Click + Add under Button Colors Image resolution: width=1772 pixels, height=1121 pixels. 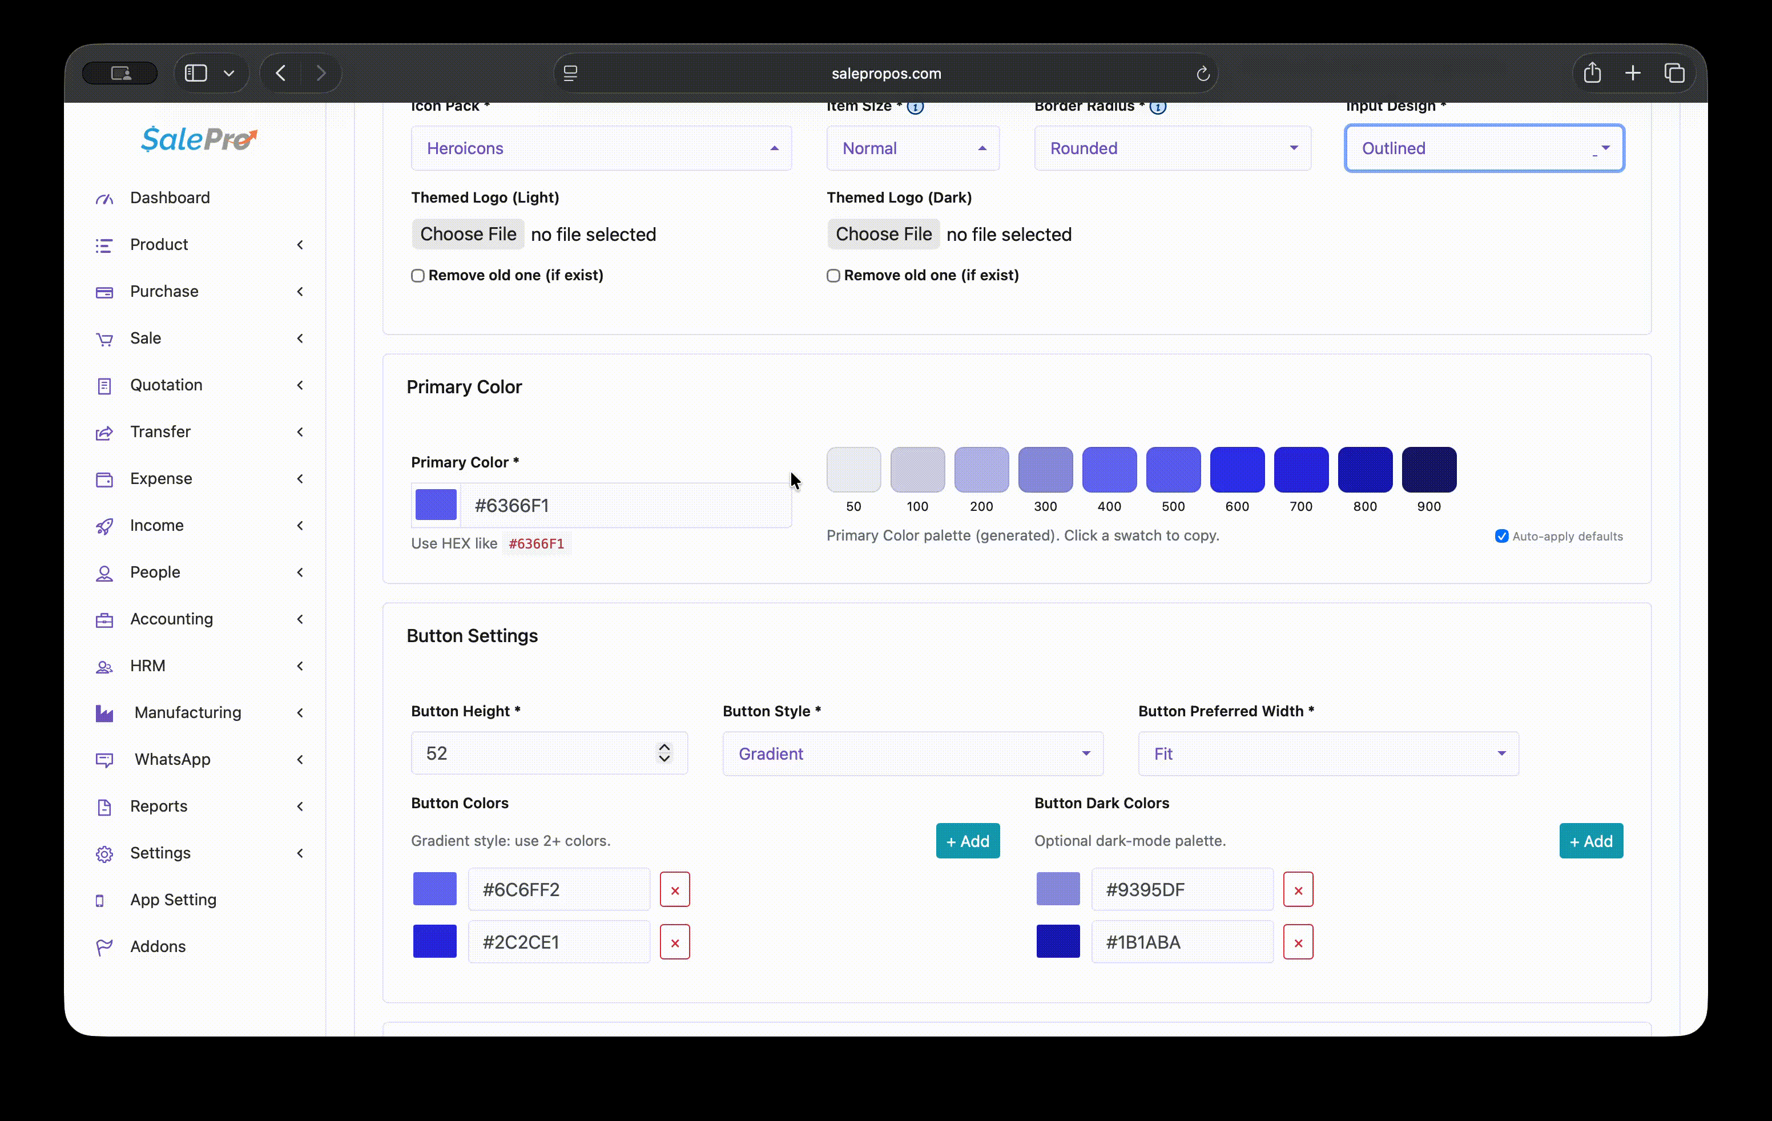coord(967,841)
